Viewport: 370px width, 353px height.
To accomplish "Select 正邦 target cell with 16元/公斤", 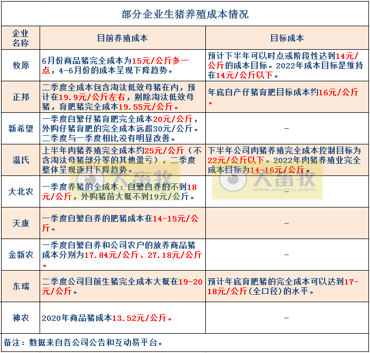I will point(287,97).
